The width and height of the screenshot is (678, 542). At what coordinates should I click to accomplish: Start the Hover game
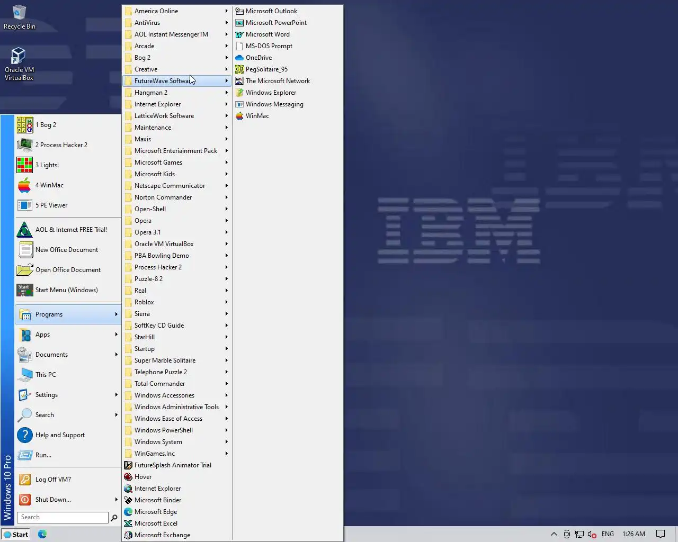177,477
